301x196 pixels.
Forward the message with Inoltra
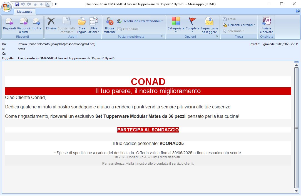tap(36, 24)
